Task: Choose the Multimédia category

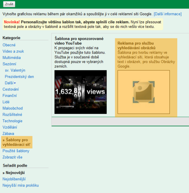Action: pyautogui.click(x=12, y=58)
